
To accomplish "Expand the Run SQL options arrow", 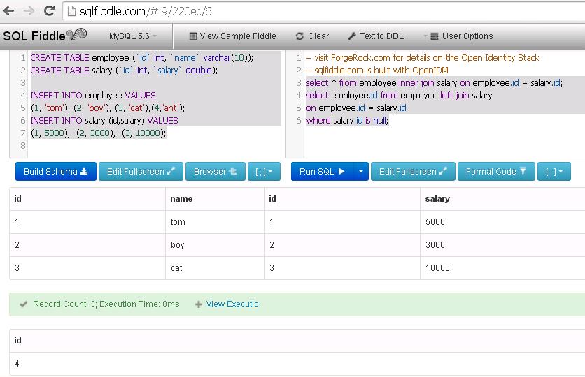I will point(361,171).
